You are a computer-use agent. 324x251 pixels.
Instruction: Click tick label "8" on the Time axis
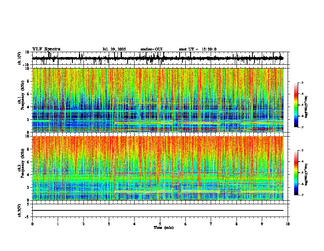pyautogui.click(x=236, y=224)
